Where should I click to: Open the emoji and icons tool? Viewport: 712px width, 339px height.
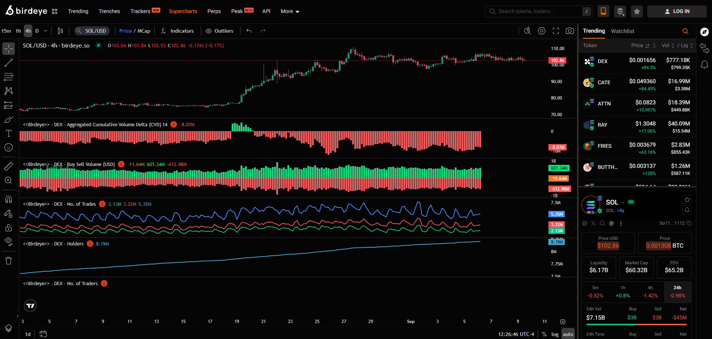[9, 148]
